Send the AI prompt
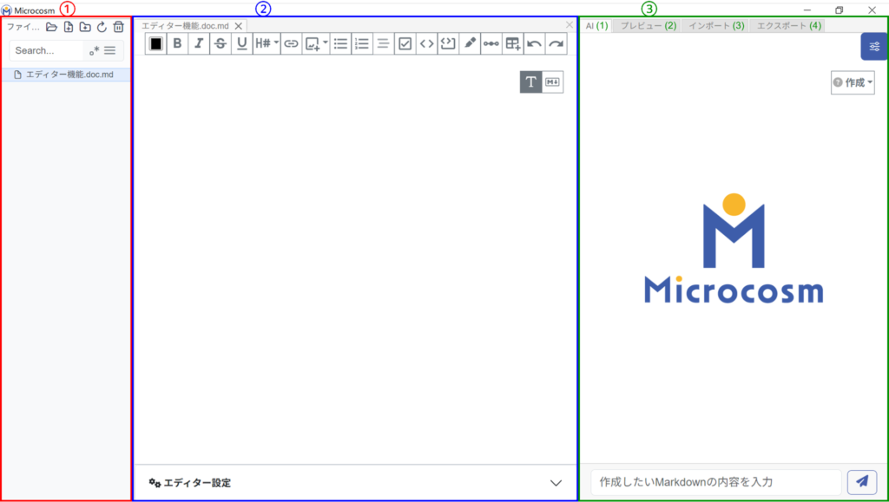 point(862,482)
